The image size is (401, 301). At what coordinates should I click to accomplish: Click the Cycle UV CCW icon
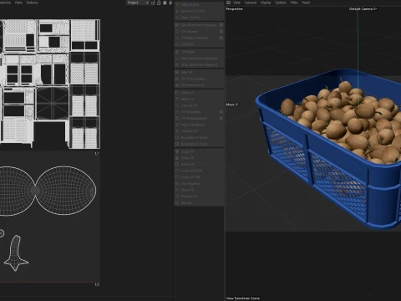177,171
